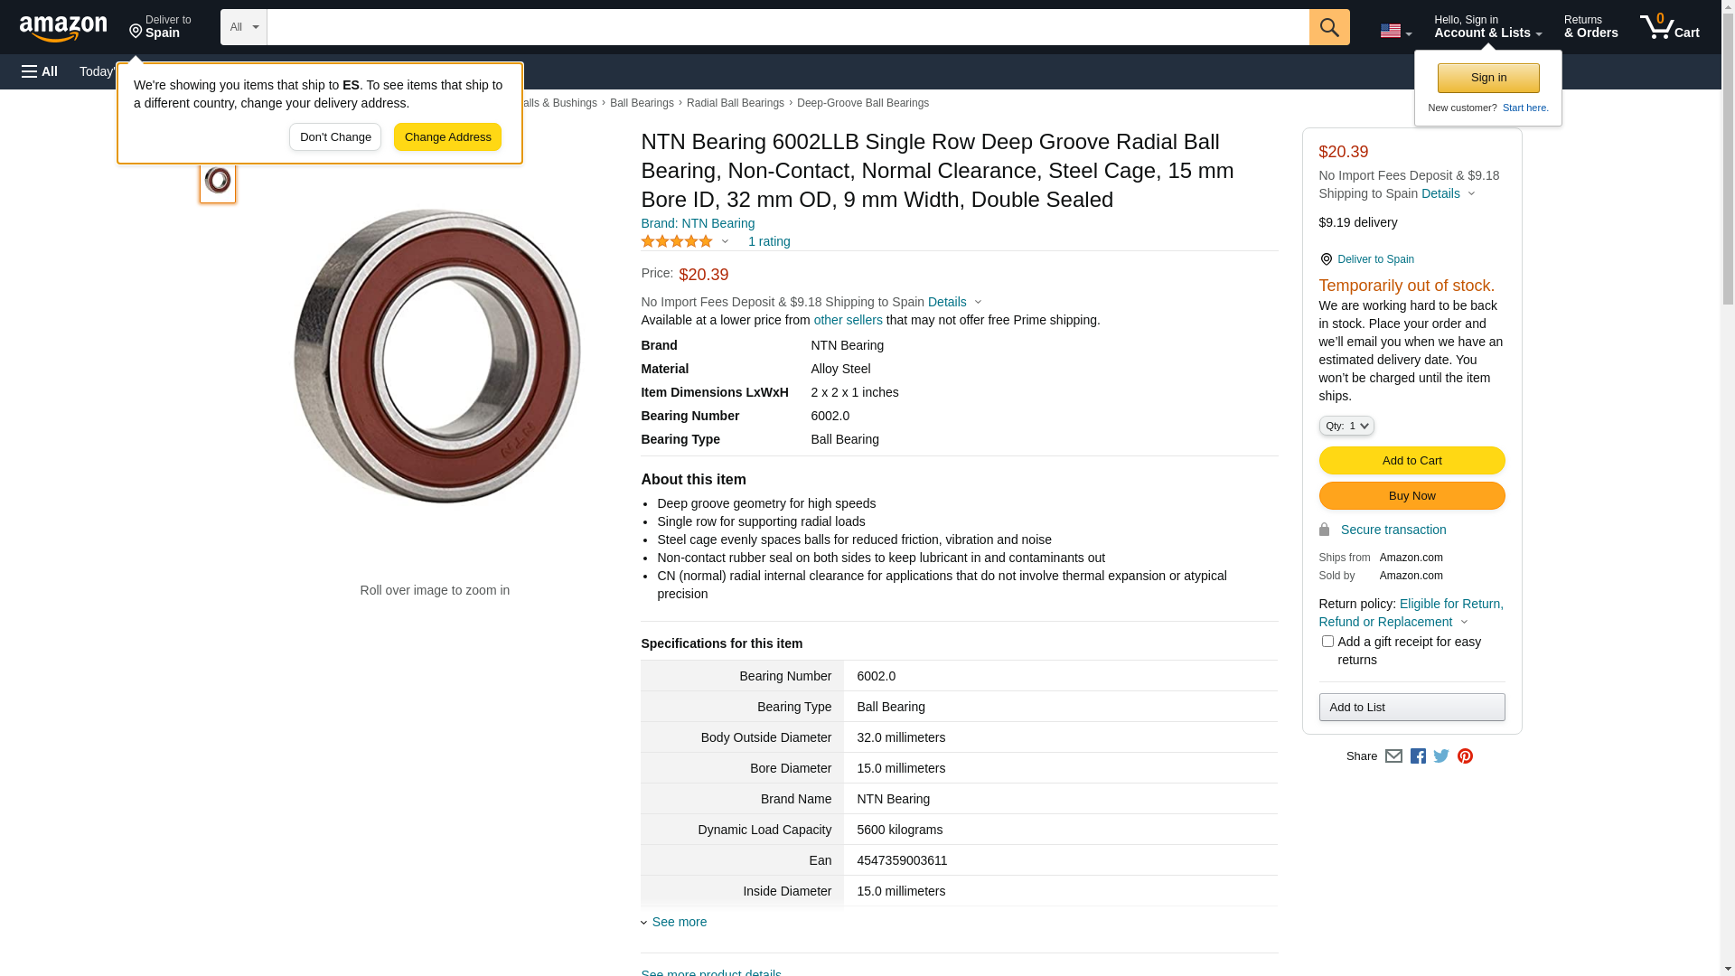Share product on Facebook
This screenshot has width=1735, height=976.
pos(1418,756)
